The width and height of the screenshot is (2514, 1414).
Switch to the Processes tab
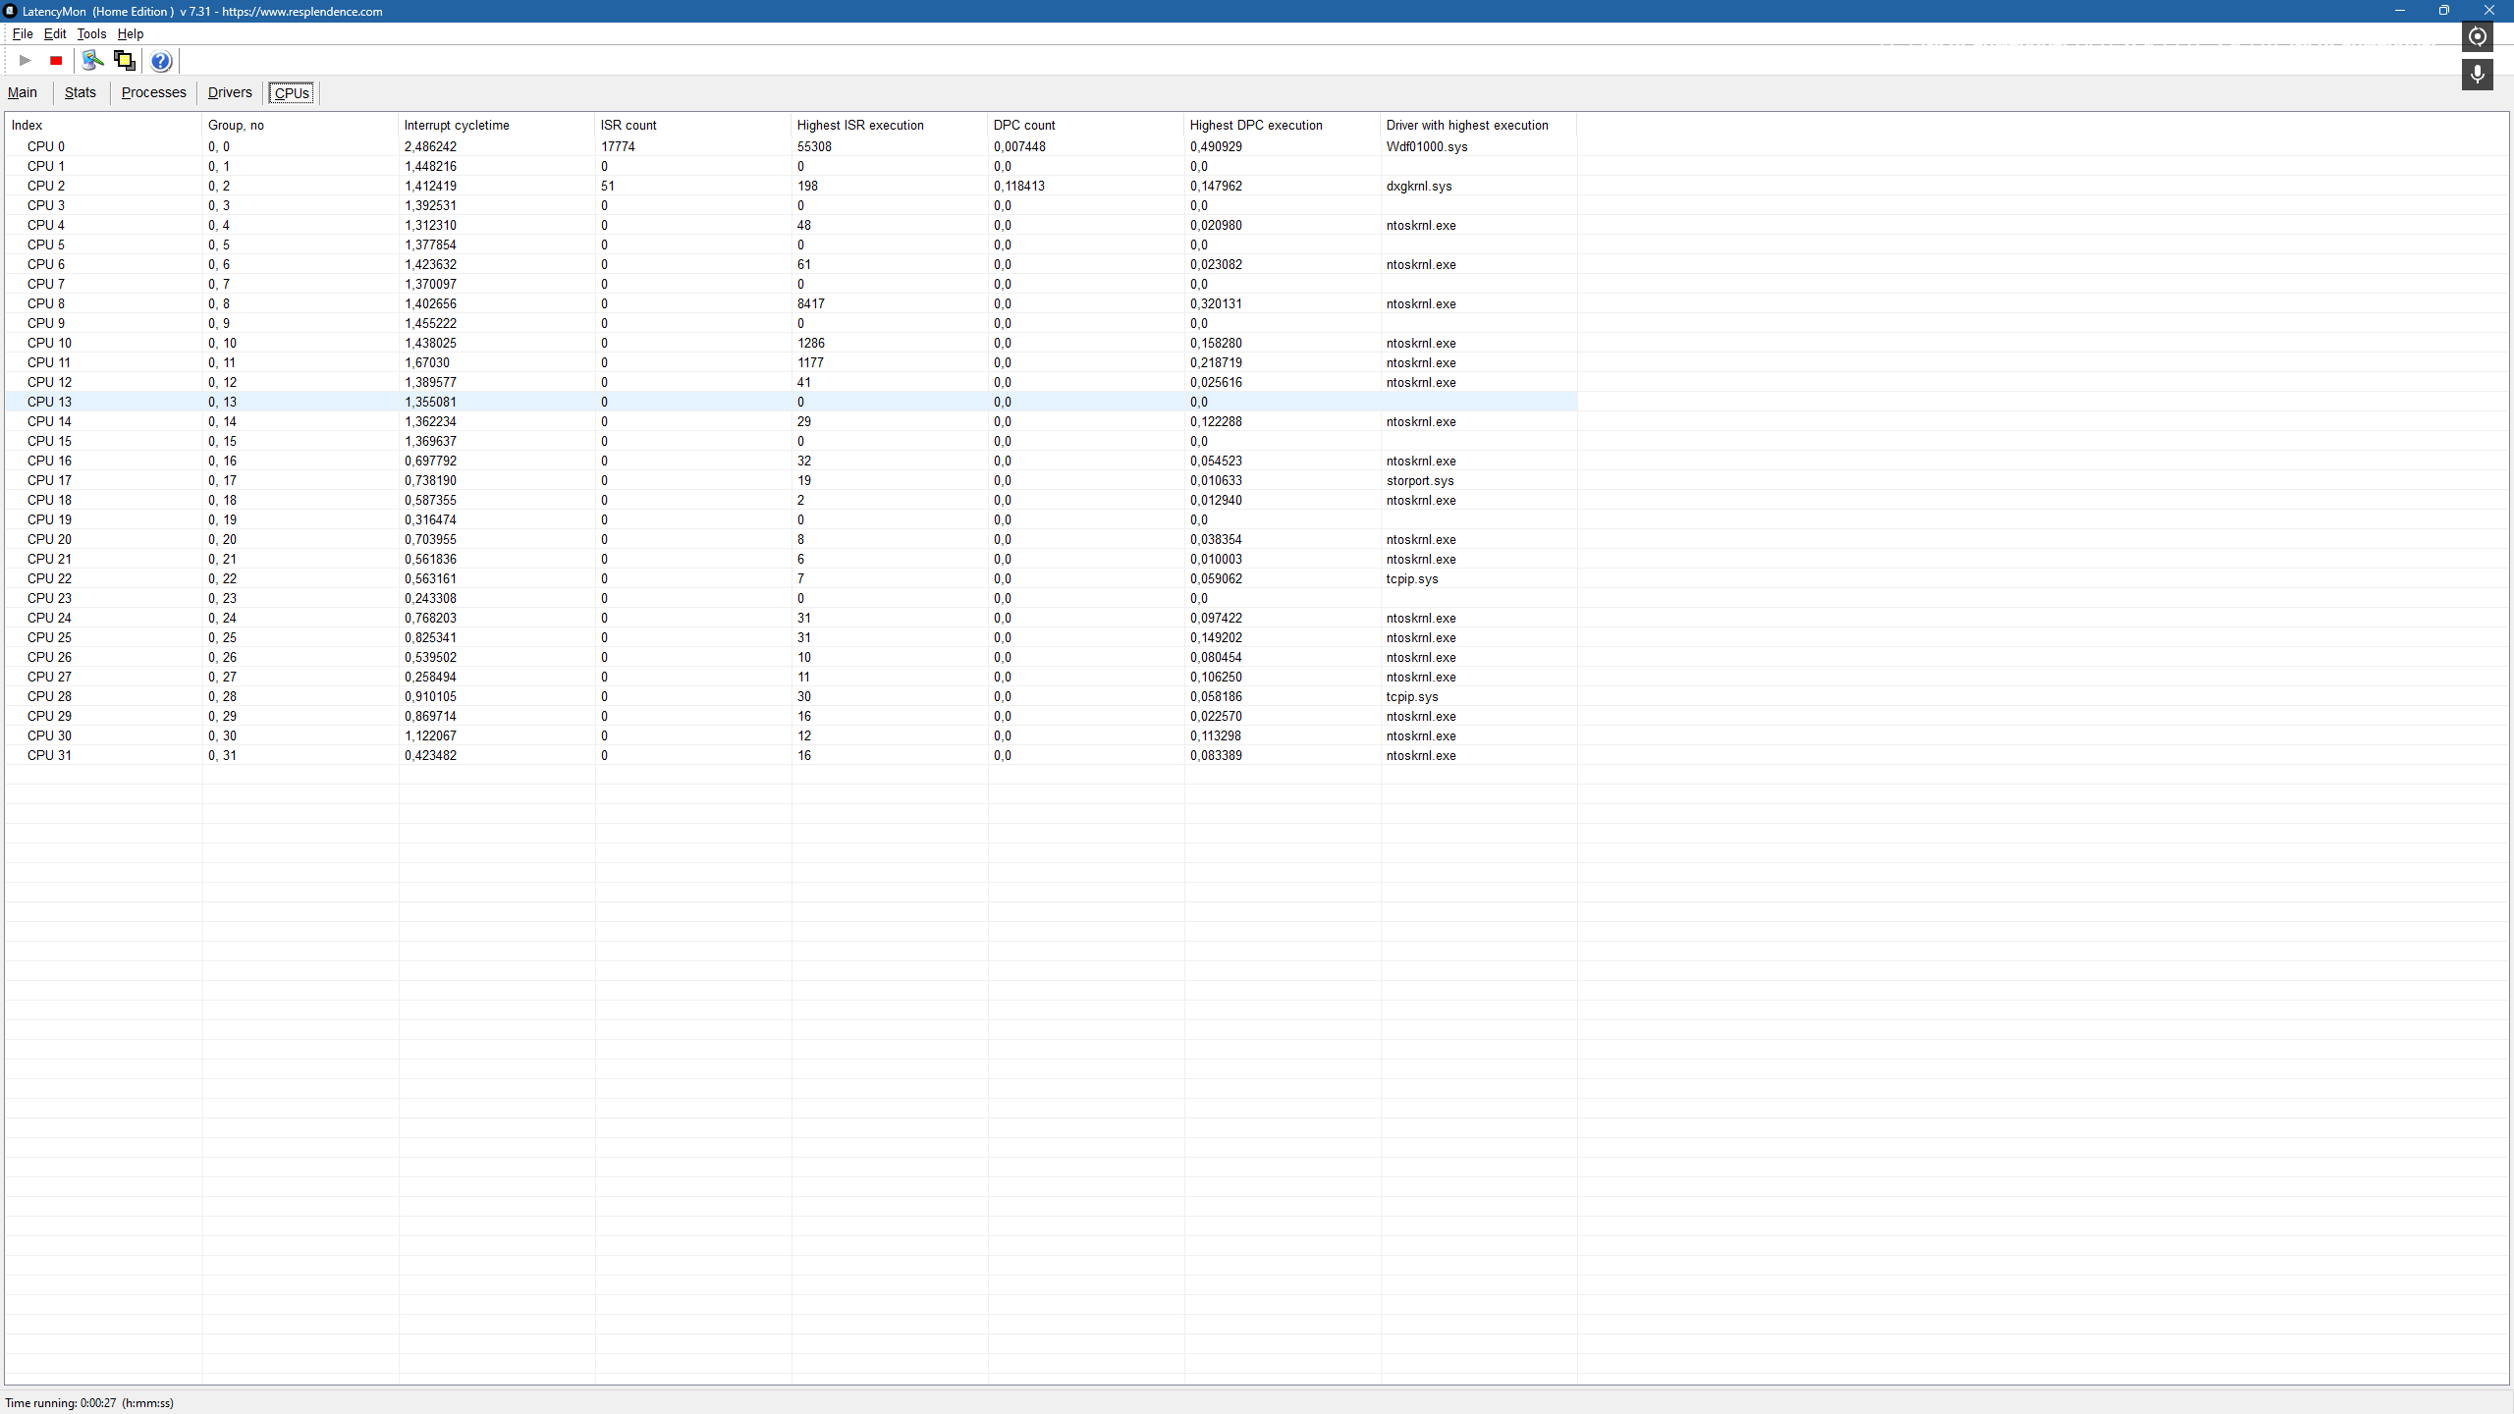coord(153,92)
